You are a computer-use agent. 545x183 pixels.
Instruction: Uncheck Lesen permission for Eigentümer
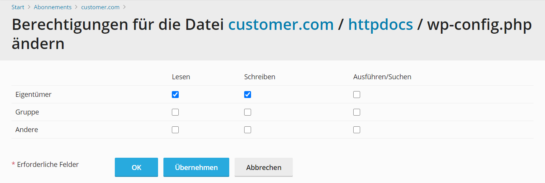(x=175, y=95)
